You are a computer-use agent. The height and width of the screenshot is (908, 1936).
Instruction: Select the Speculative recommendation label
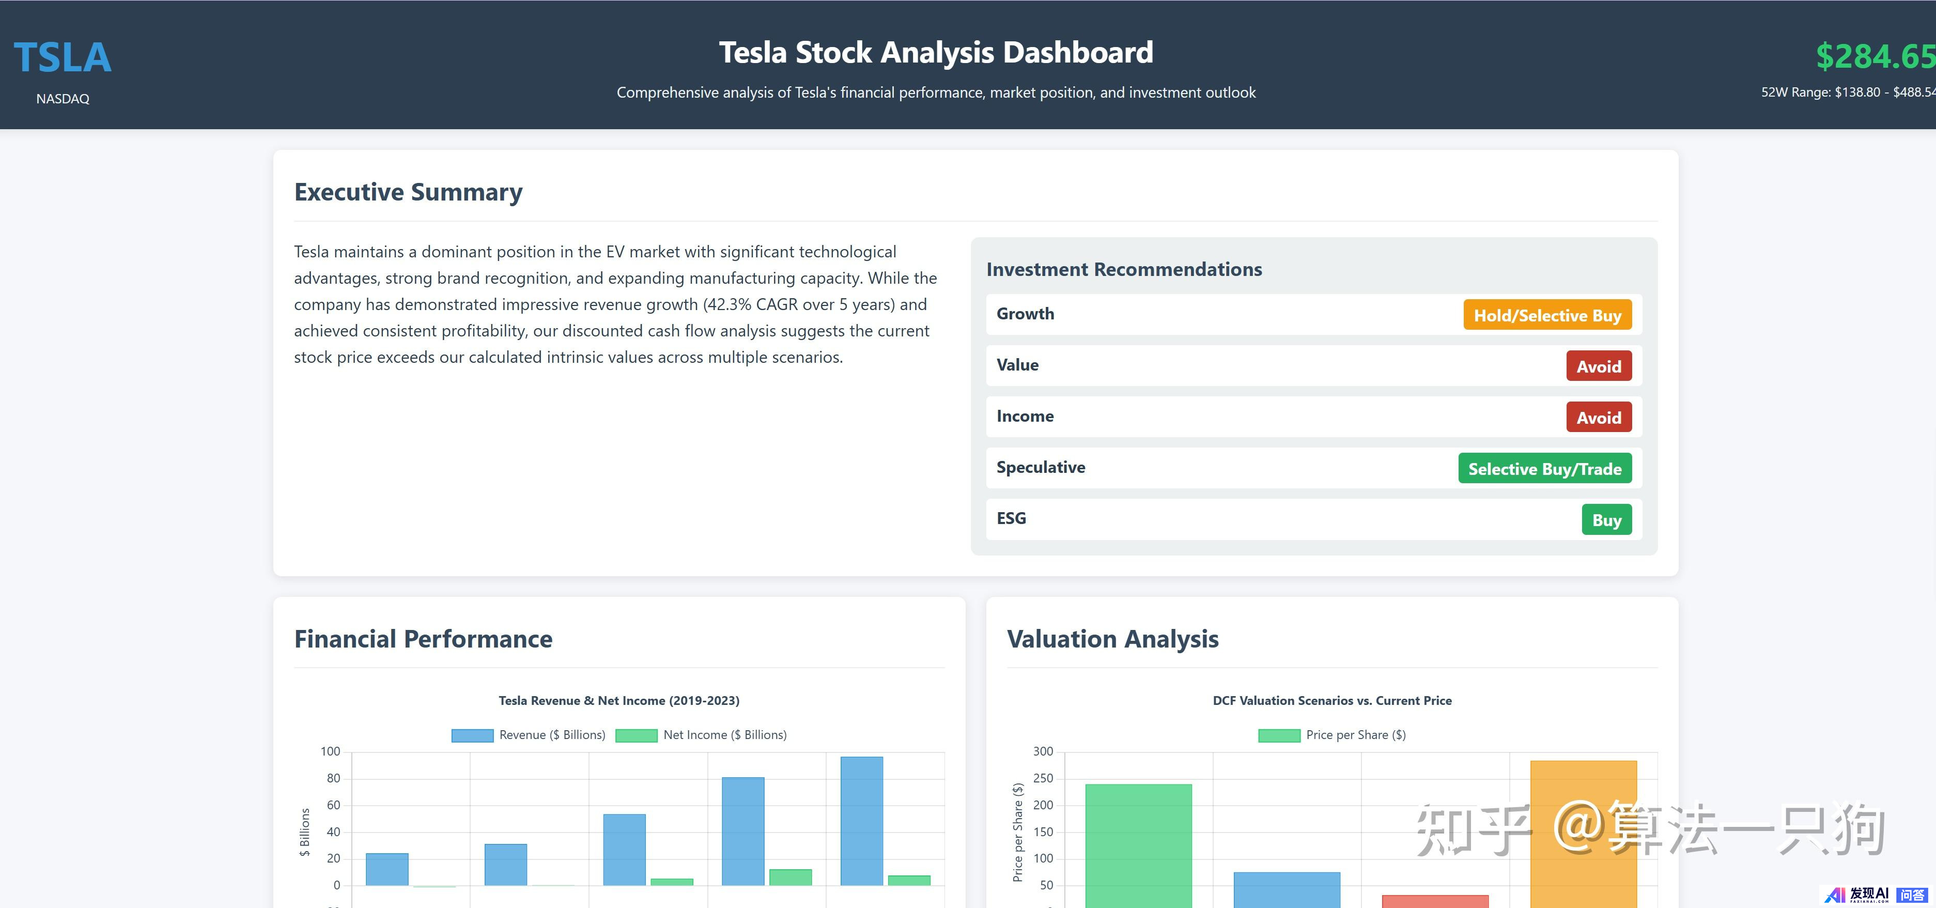pyautogui.click(x=1041, y=468)
